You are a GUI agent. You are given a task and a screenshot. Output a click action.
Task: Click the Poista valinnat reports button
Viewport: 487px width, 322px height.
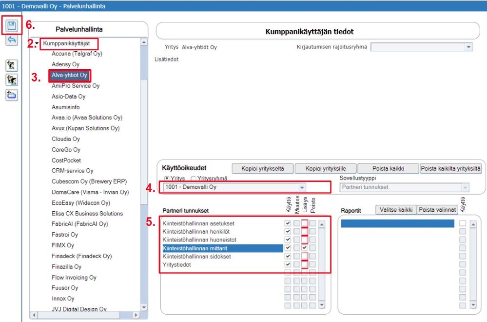437,210
